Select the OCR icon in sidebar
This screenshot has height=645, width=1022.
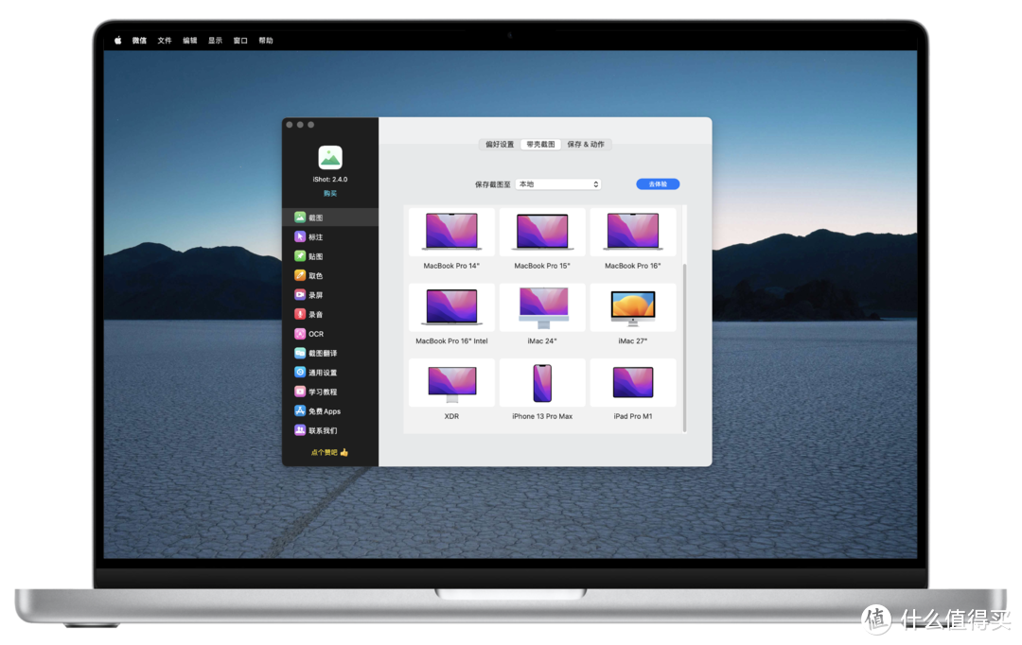click(x=300, y=334)
